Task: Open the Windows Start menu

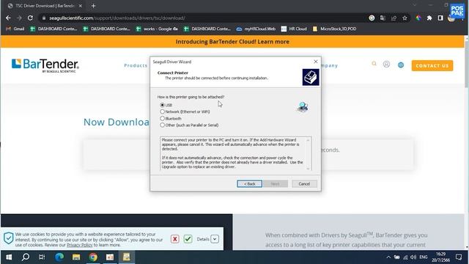Action: click(9, 257)
